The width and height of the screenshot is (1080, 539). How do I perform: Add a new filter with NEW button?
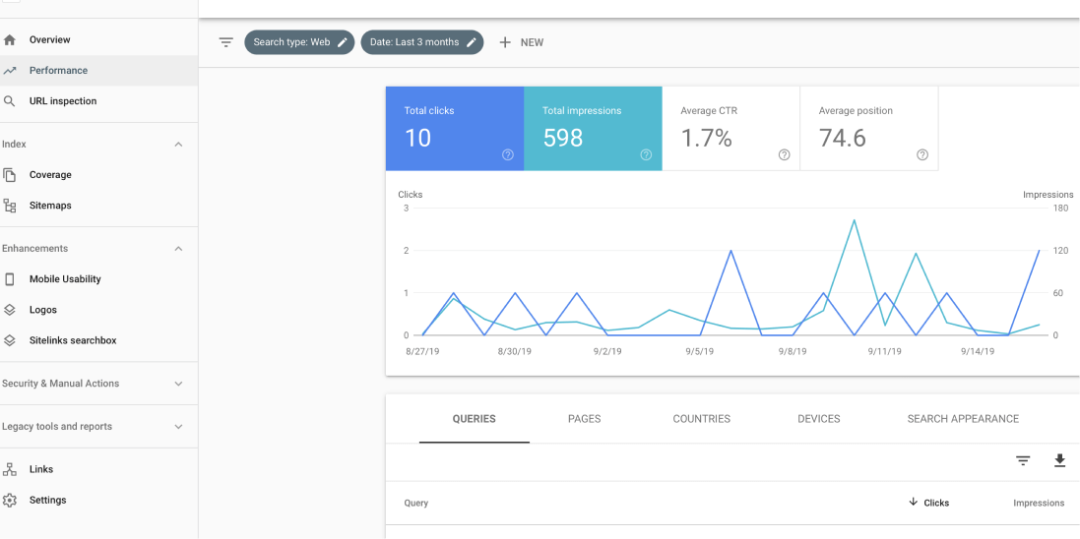tap(522, 42)
